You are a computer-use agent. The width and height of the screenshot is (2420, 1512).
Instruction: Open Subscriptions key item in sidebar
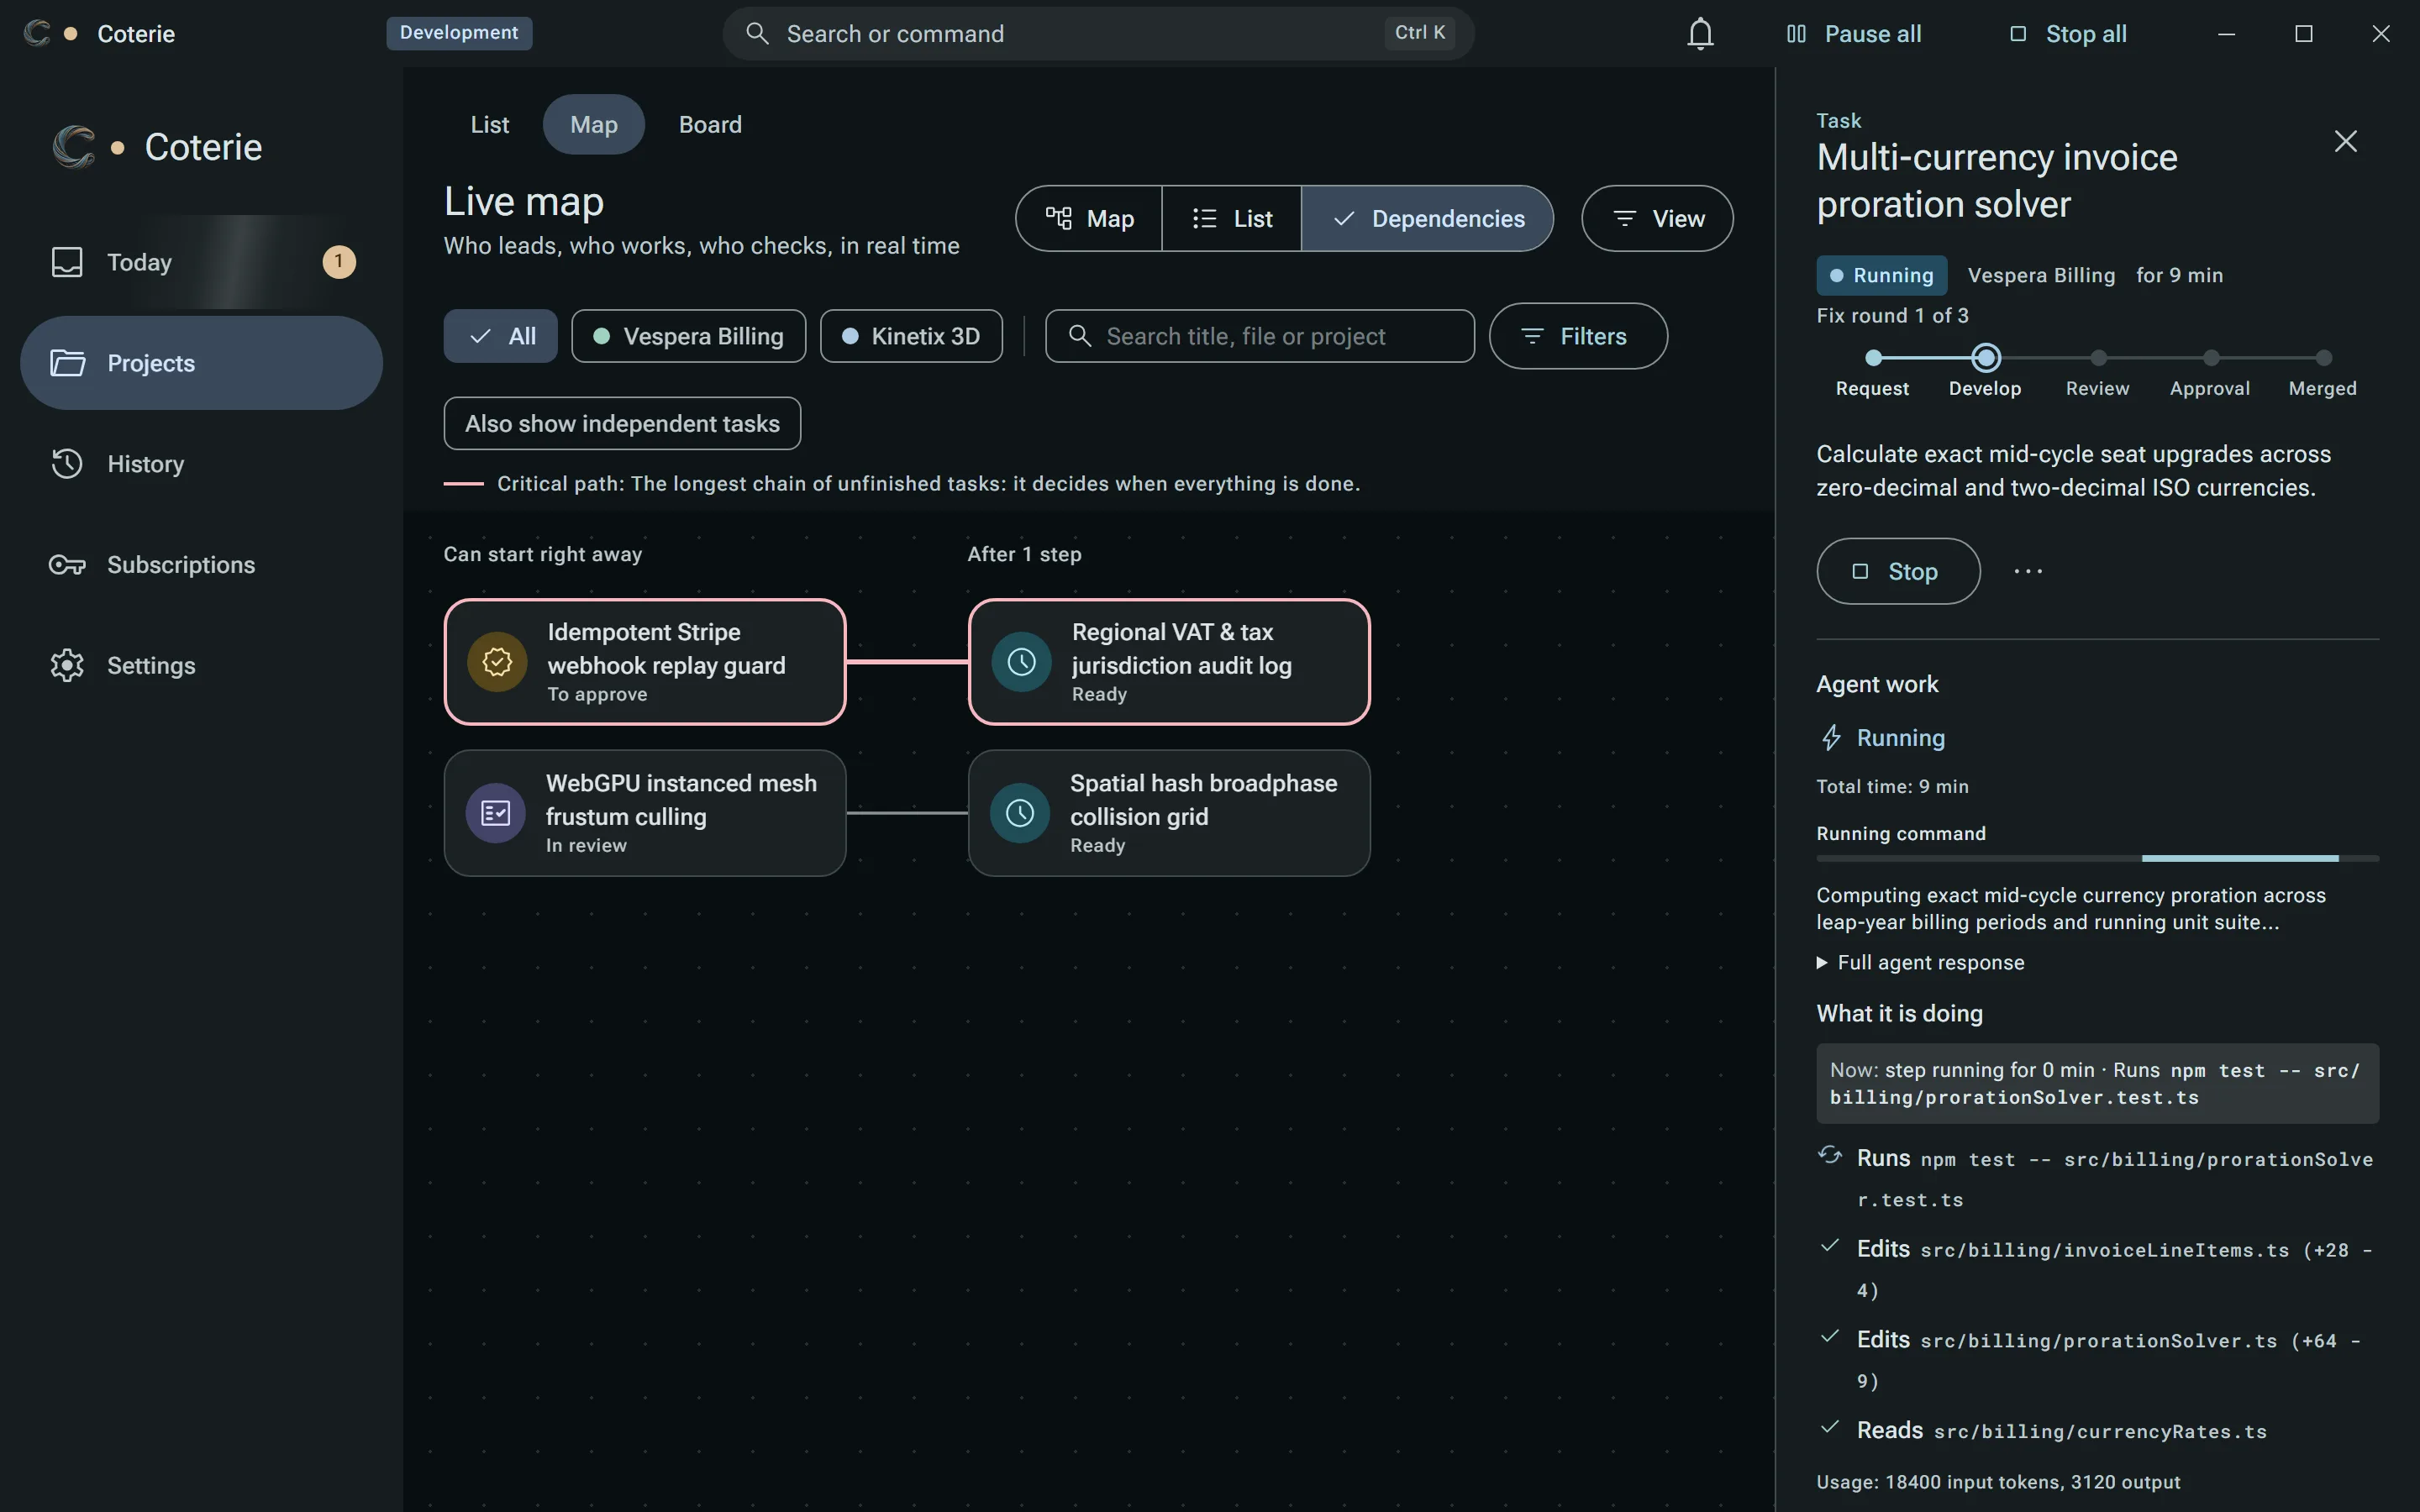click(x=201, y=565)
